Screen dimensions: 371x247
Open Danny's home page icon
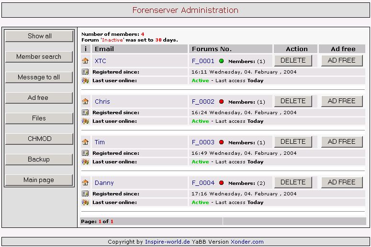(85, 183)
